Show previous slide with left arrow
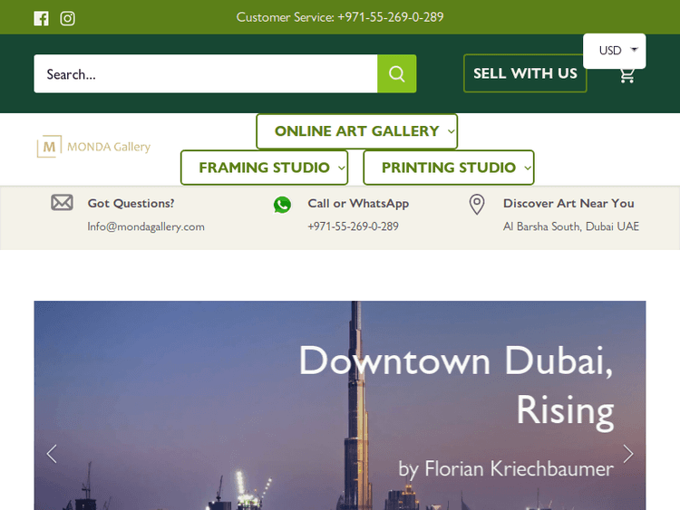This screenshot has width=680, height=510. coord(52,454)
